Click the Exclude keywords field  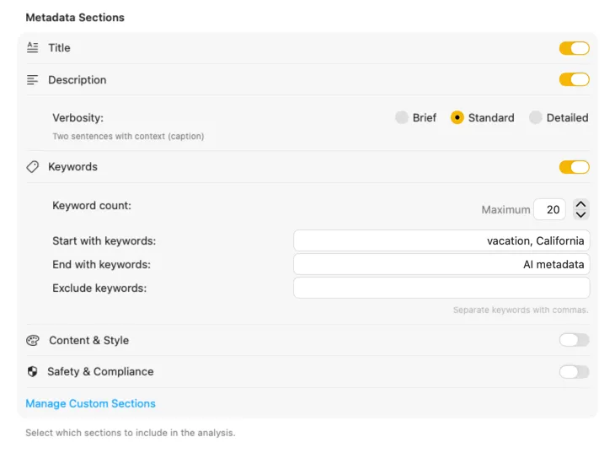441,288
